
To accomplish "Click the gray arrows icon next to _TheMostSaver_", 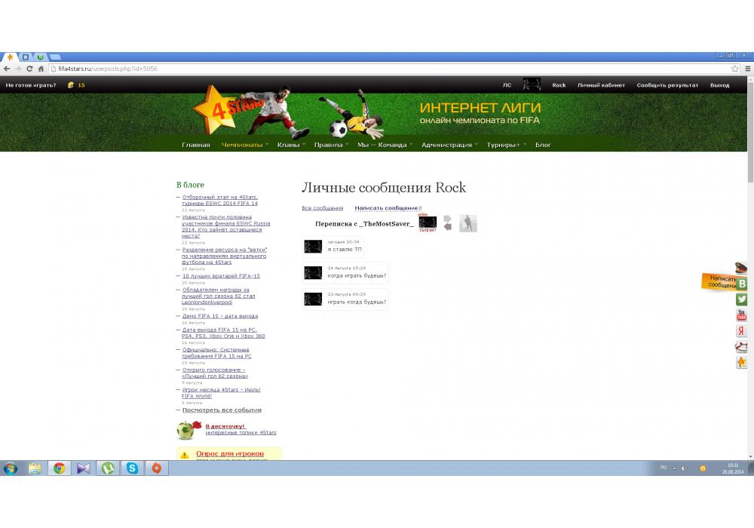I will 448,223.
